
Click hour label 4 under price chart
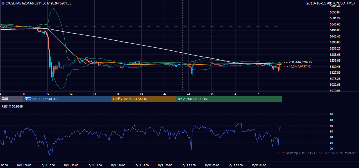click(x=259, y=94)
